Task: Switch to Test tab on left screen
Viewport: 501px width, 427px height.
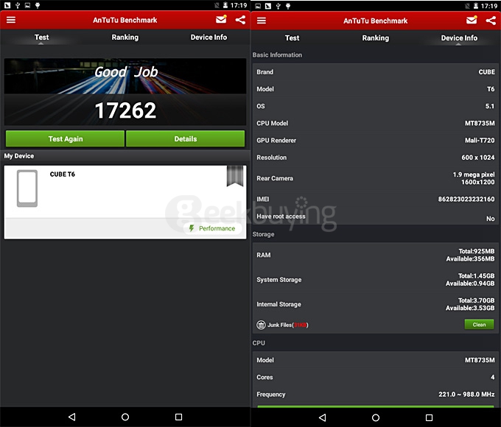Action: point(41,37)
